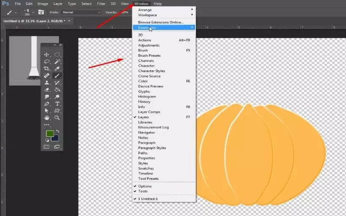Select the Healing Brush bandage tool
The height and width of the screenshot is (216, 346).
46,76
